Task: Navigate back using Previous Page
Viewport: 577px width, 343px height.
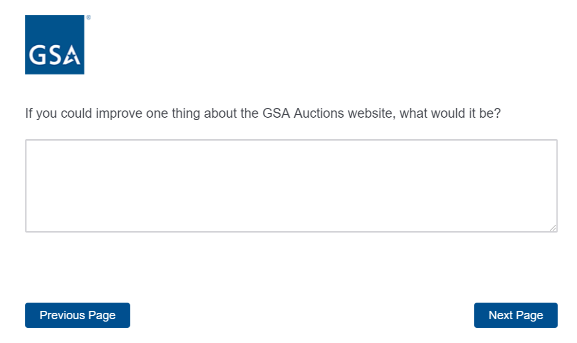Action: click(x=77, y=315)
